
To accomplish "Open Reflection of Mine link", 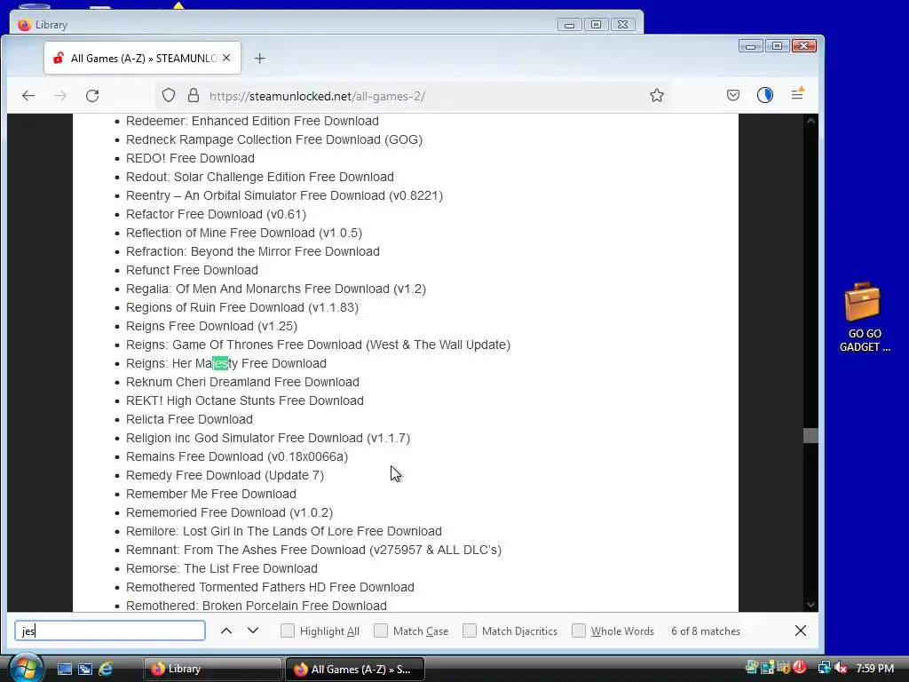I will click(x=243, y=233).
